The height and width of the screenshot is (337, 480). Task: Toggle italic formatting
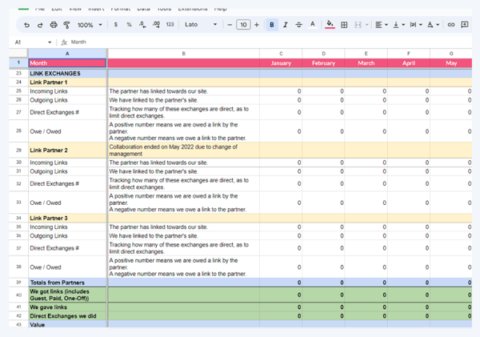click(x=286, y=25)
